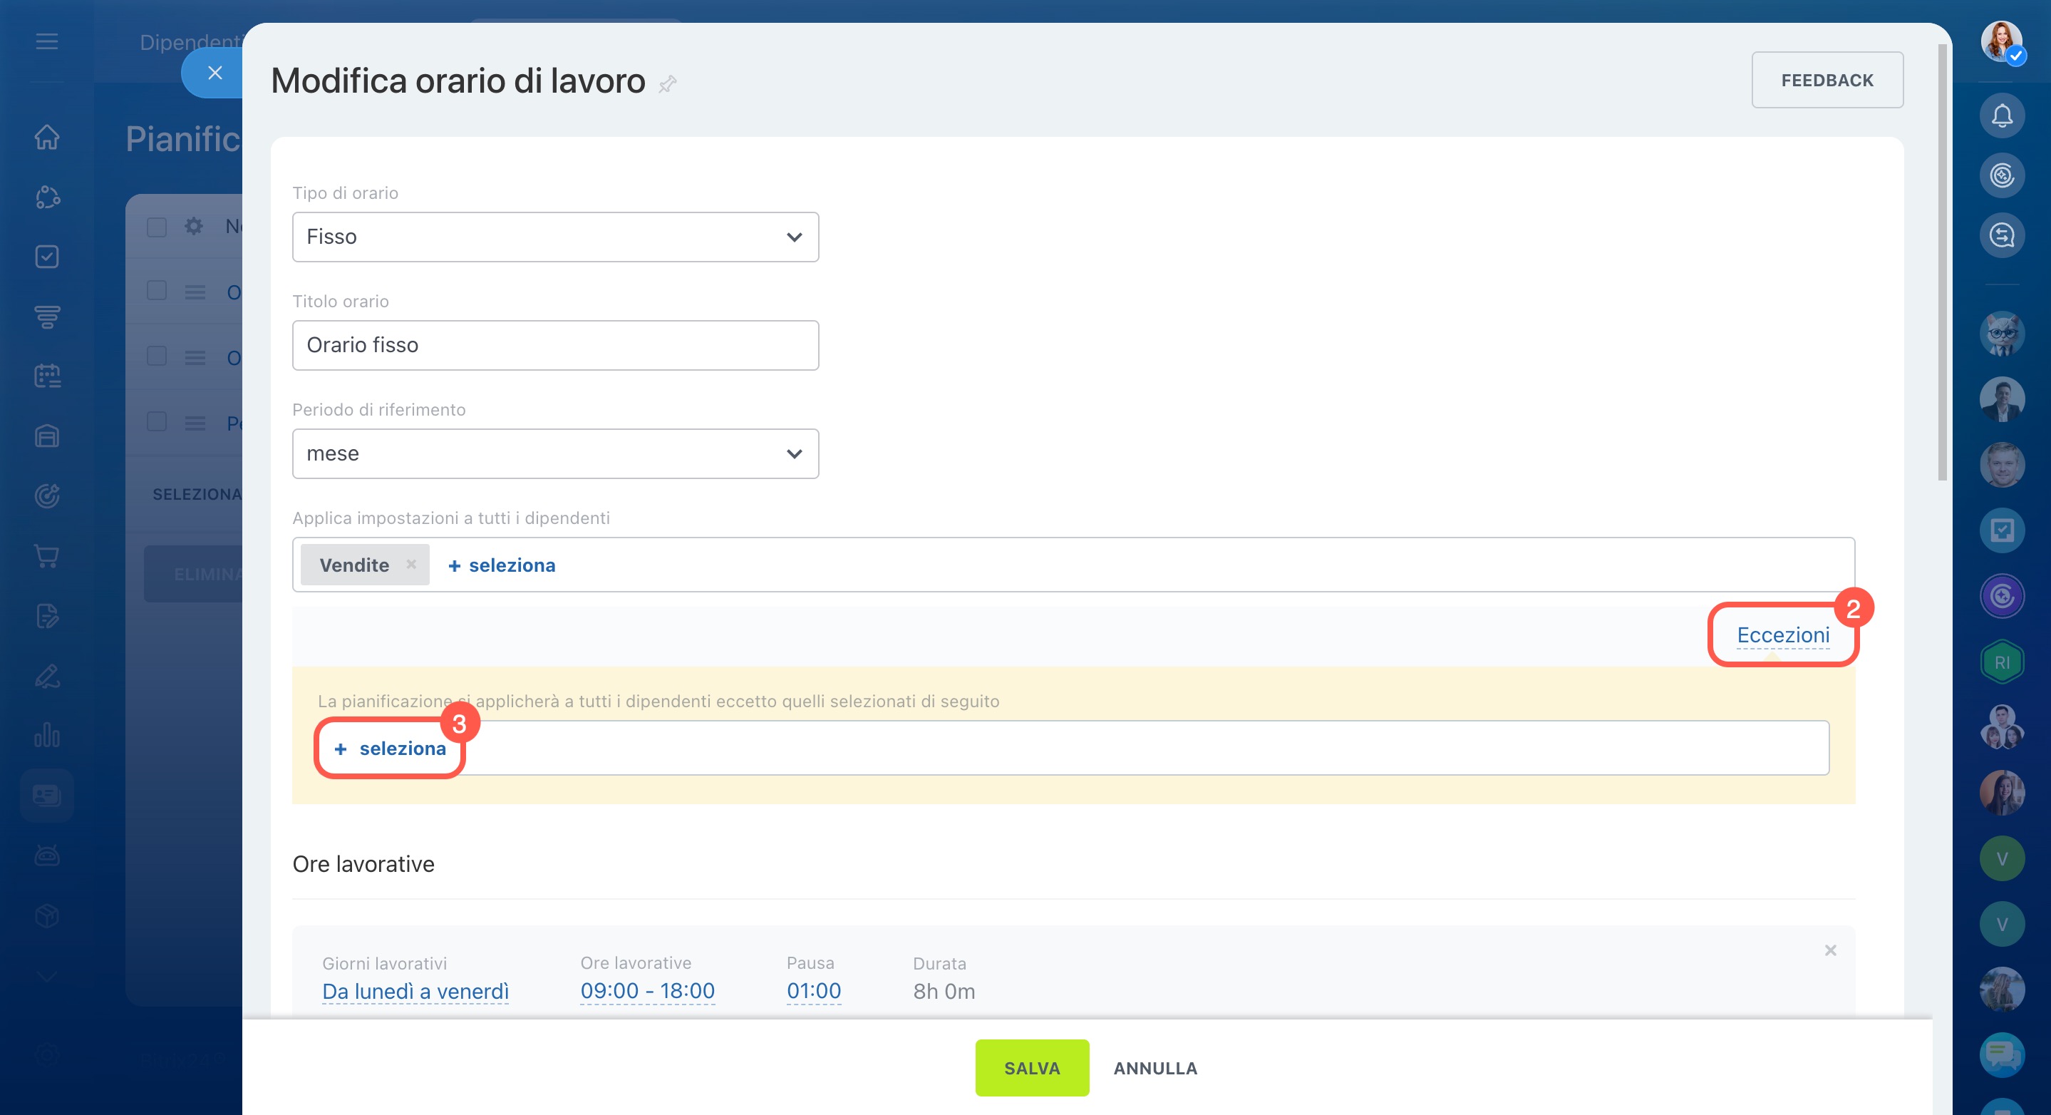Open the shopping cart sidebar icon
This screenshot has height=1115, width=2051.
[x=47, y=556]
